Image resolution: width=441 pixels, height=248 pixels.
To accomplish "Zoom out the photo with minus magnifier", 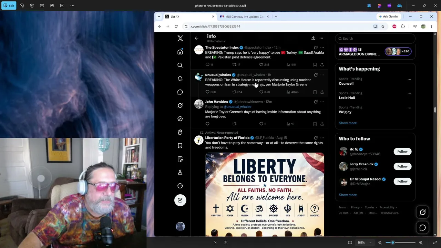I will (x=380, y=242).
